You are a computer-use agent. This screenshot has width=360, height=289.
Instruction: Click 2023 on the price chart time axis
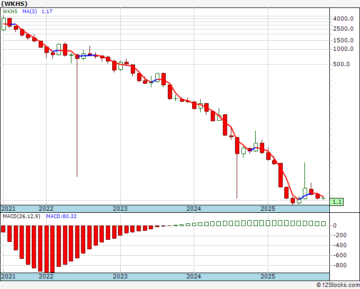[120, 209]
